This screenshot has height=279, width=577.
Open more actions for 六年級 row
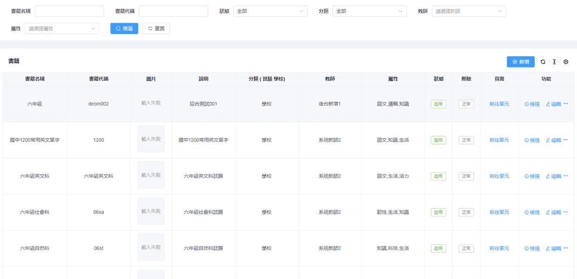565,104
